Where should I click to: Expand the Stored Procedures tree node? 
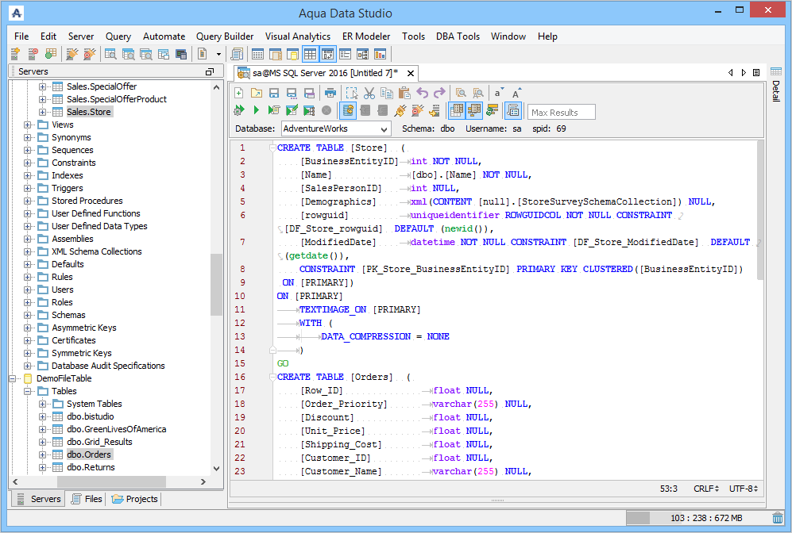[x=28, y=201]
